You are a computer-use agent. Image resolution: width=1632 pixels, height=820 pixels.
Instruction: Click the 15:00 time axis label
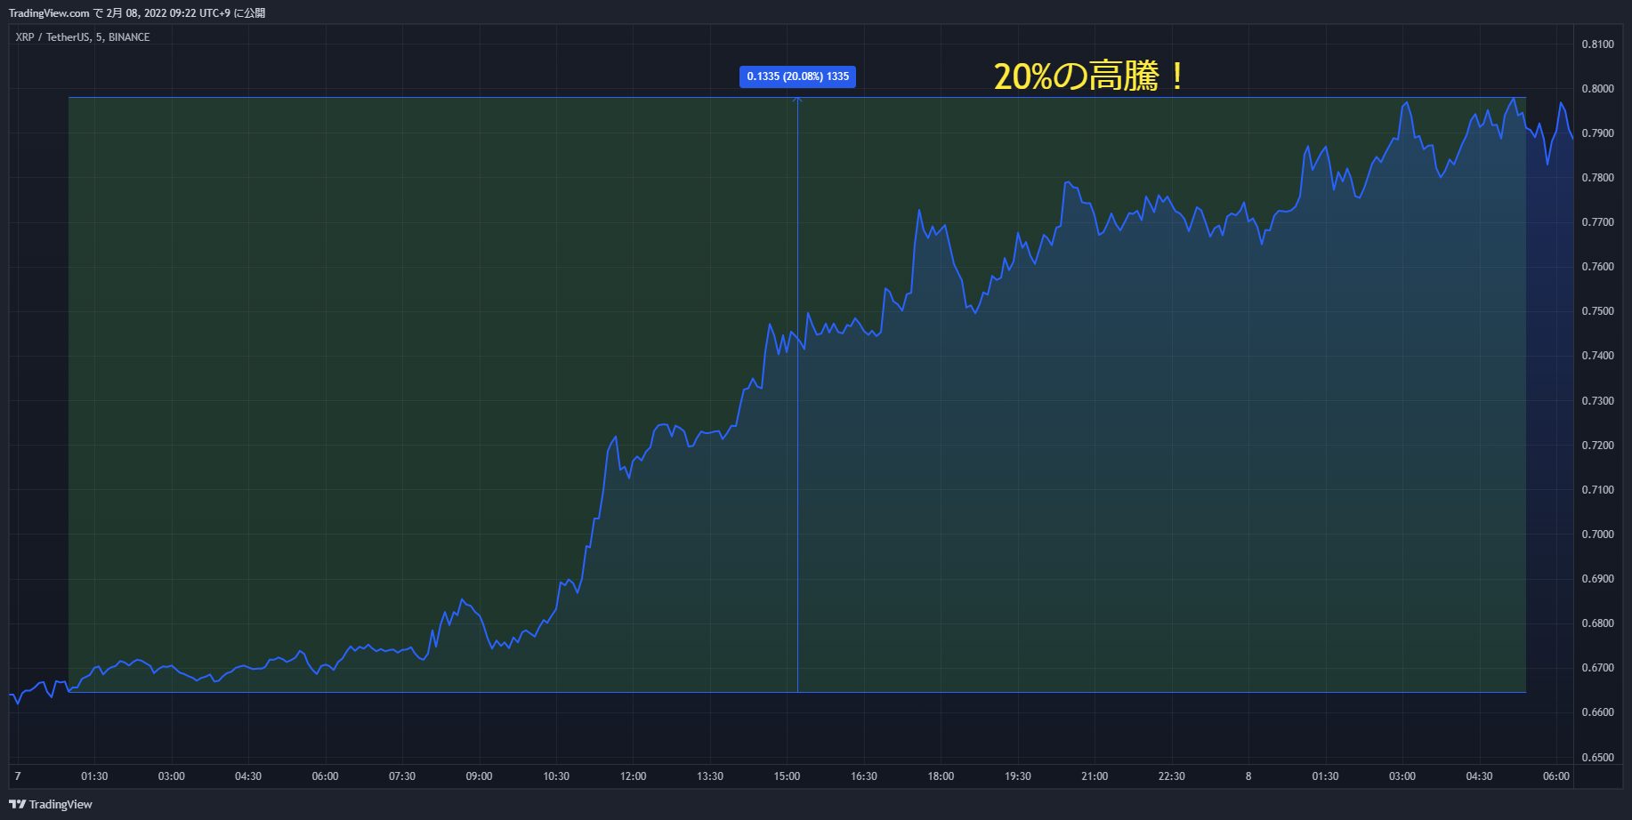[787, 776]
